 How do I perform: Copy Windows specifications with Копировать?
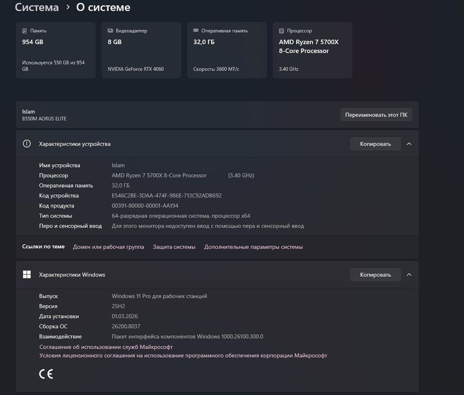coord(375,275)
